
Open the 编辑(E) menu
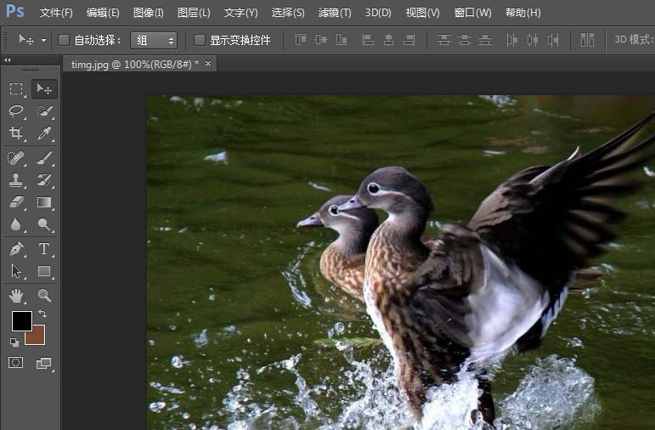[103, 13]
